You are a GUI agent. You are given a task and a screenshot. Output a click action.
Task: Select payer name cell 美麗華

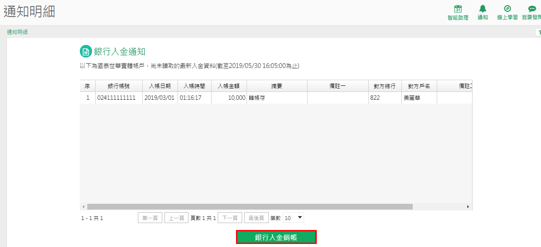click(419, 98)
